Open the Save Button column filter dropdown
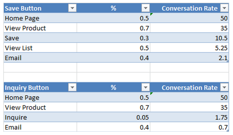Screen dimensions: 233x135 pyautogui.click(x=72, y=8)
